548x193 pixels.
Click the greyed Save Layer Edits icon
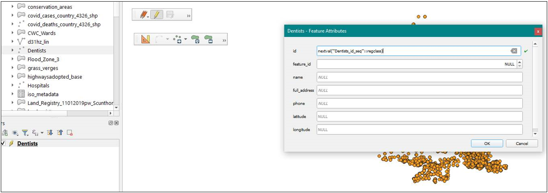[x=170, y=15]
